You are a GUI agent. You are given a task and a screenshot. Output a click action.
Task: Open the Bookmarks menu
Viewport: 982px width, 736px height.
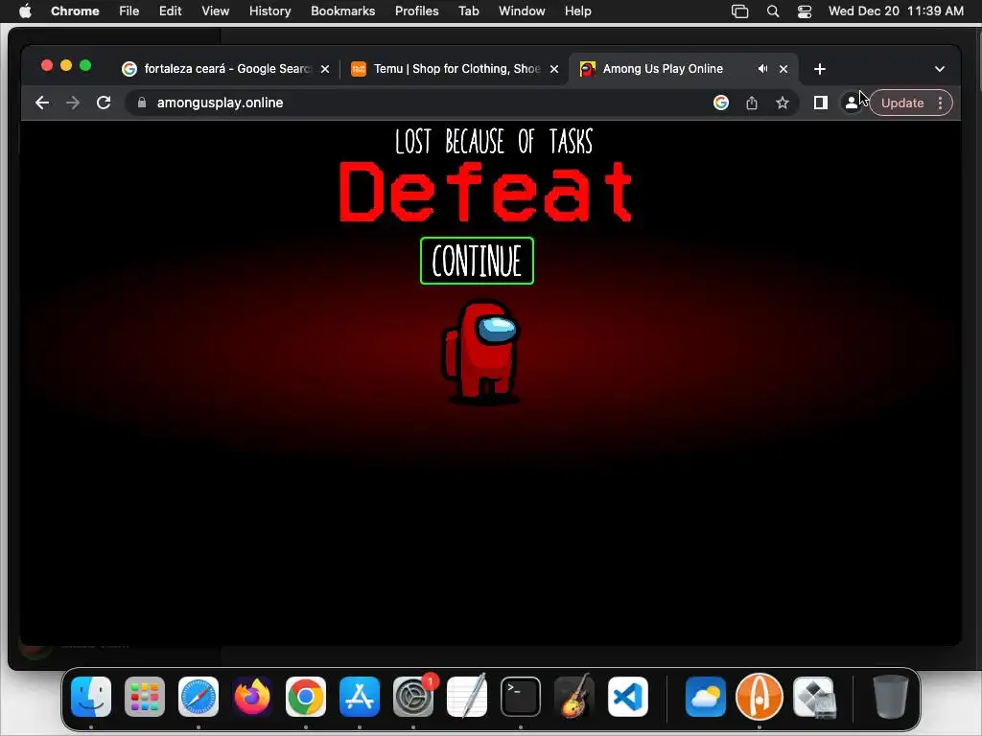click(342, 11)
